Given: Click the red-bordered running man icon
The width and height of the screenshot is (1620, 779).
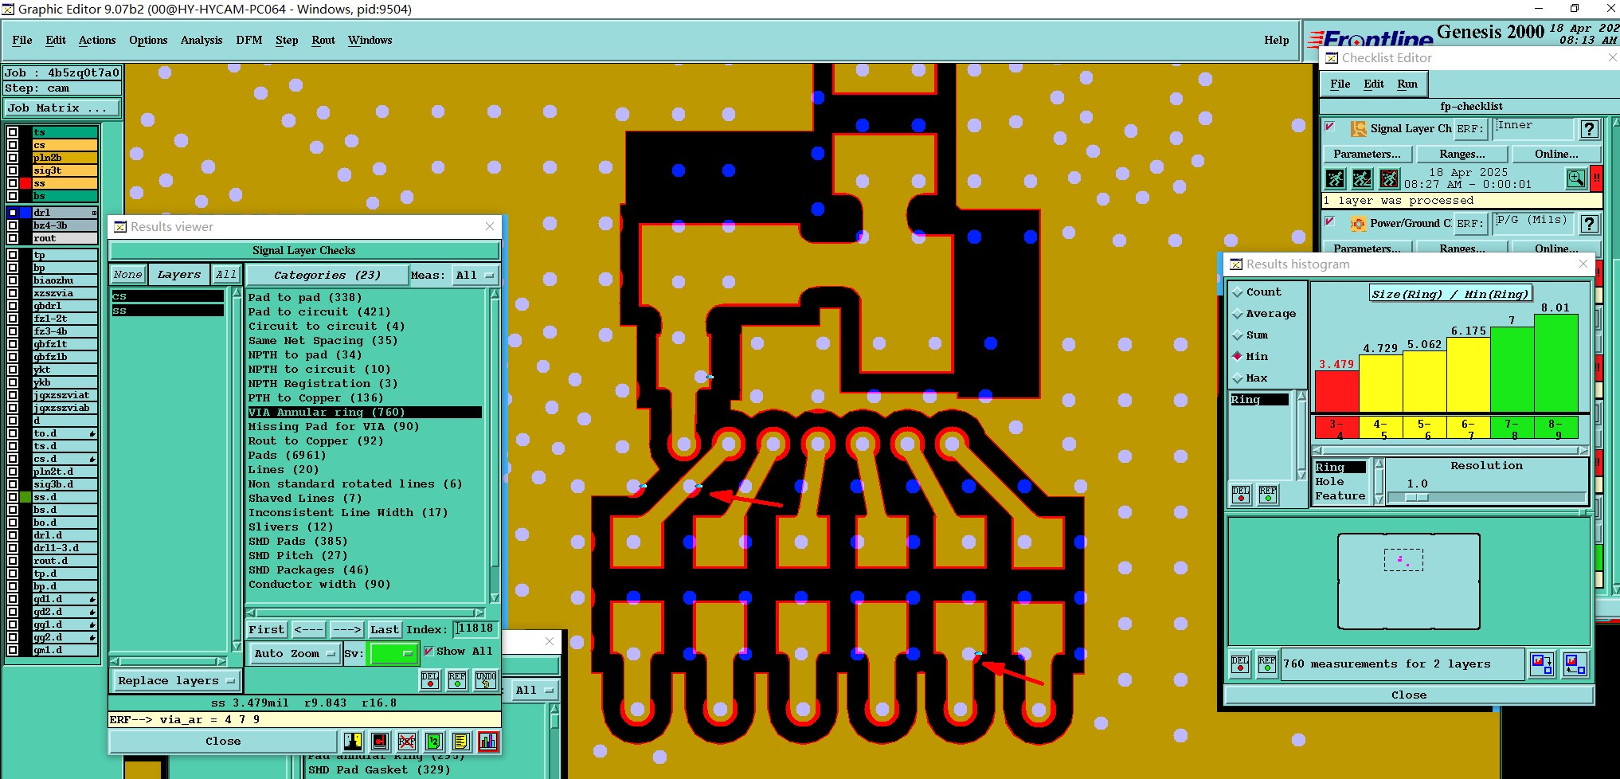Looking at the screenshot, I should (x=1389, y=178).
